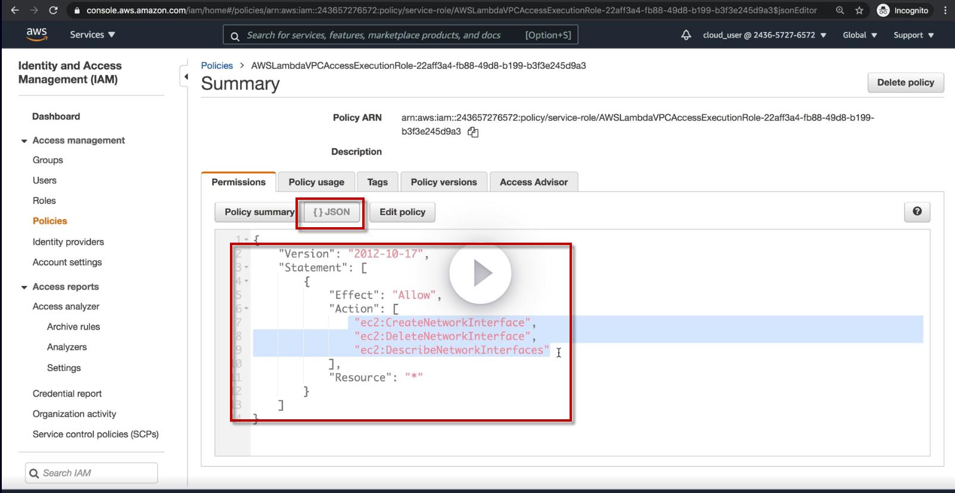Screen dimensions: 955x493
Task: Click the browser forward arrow
Action: click(34, 10)
